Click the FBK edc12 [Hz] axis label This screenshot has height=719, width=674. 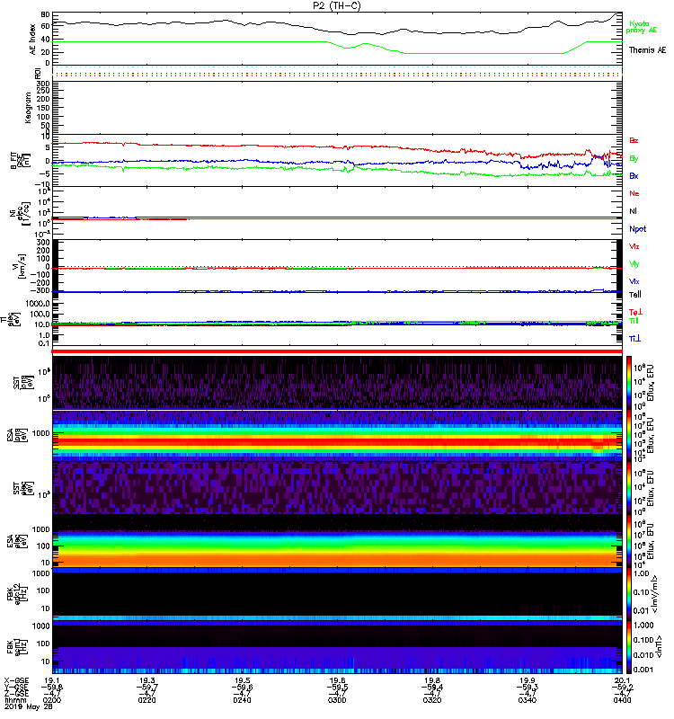[17, 593]
